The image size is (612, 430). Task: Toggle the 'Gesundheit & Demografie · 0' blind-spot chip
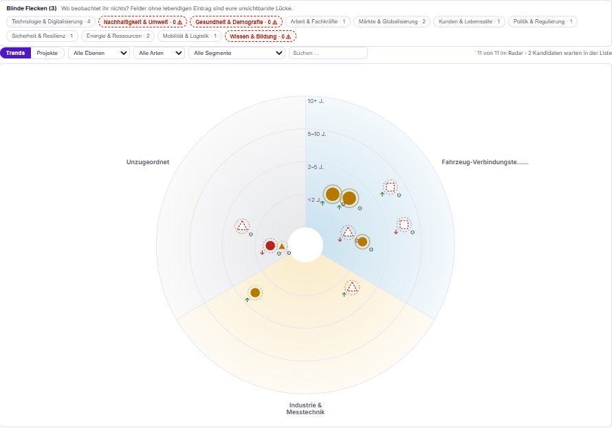(236, 22)
